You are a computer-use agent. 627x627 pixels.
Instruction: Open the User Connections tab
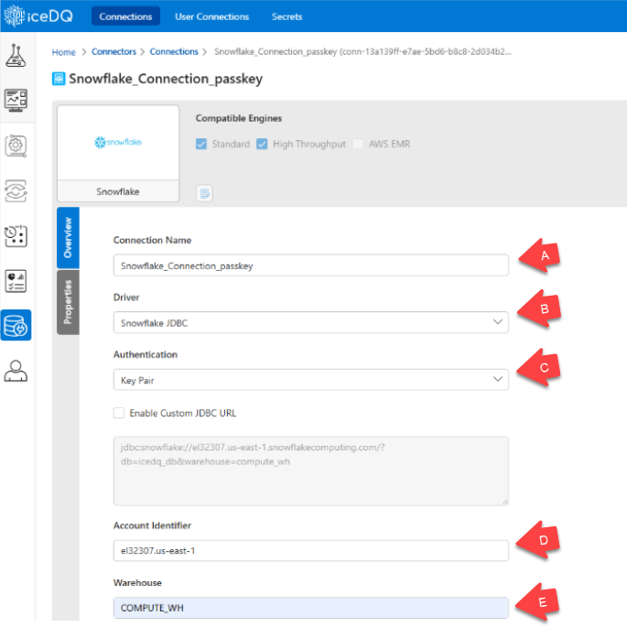[212, 16]
